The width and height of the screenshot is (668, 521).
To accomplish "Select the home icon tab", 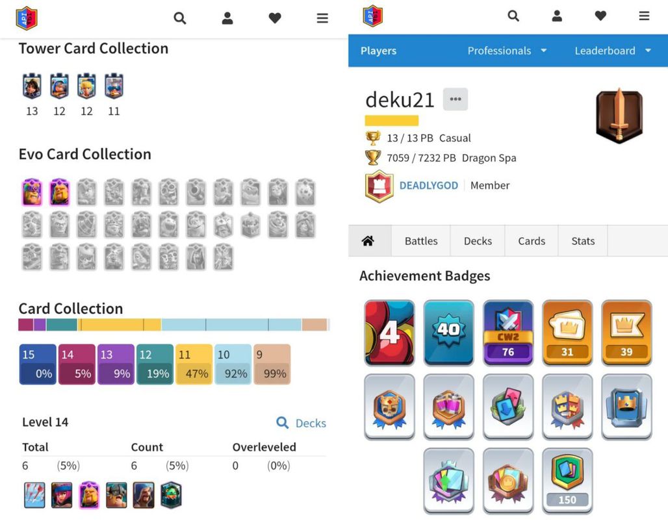I will (x=368, y=241).
